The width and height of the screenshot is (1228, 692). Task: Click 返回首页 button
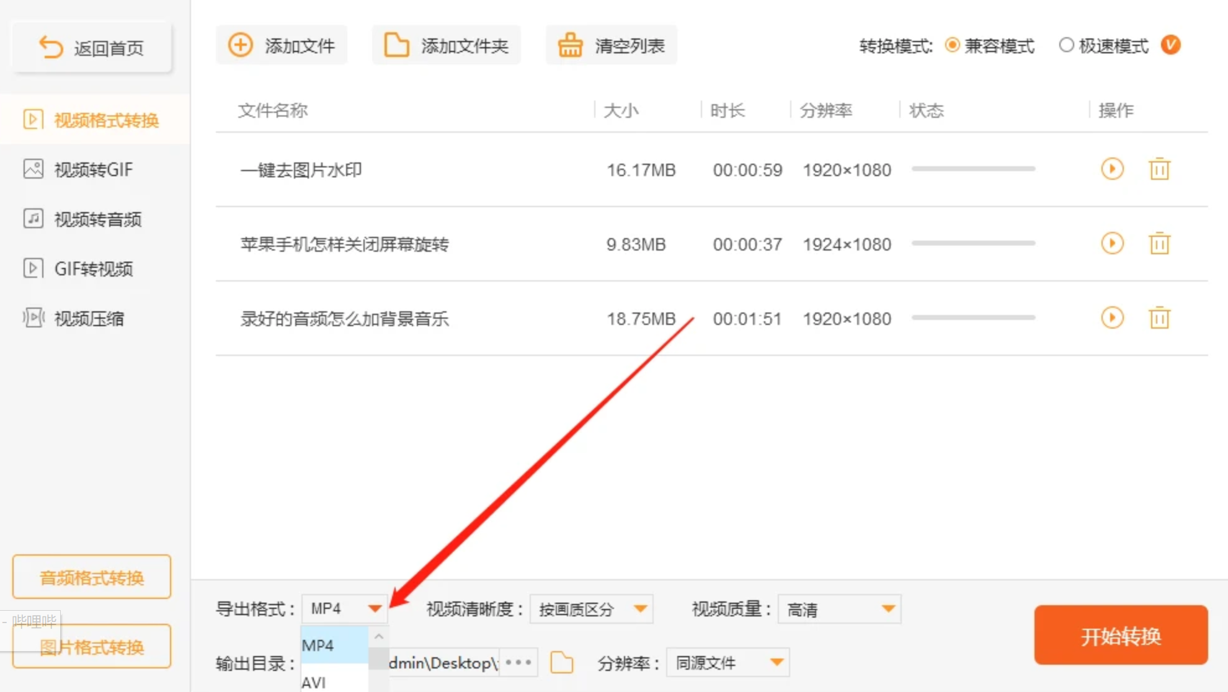[92, 47]
